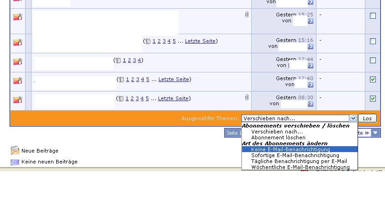Click go-to-last-post arrow in Gestern 15:25 row
385x204 pixels.
click(311, 21)
